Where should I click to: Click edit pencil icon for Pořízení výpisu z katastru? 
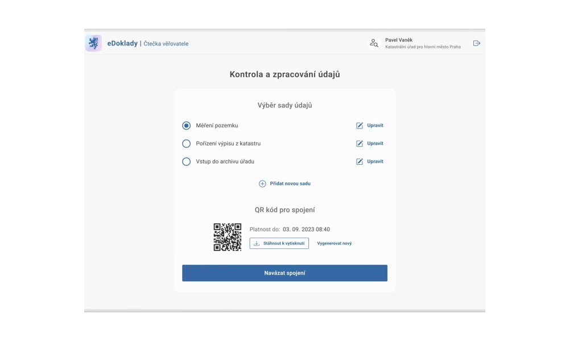[x=359, y=143]
